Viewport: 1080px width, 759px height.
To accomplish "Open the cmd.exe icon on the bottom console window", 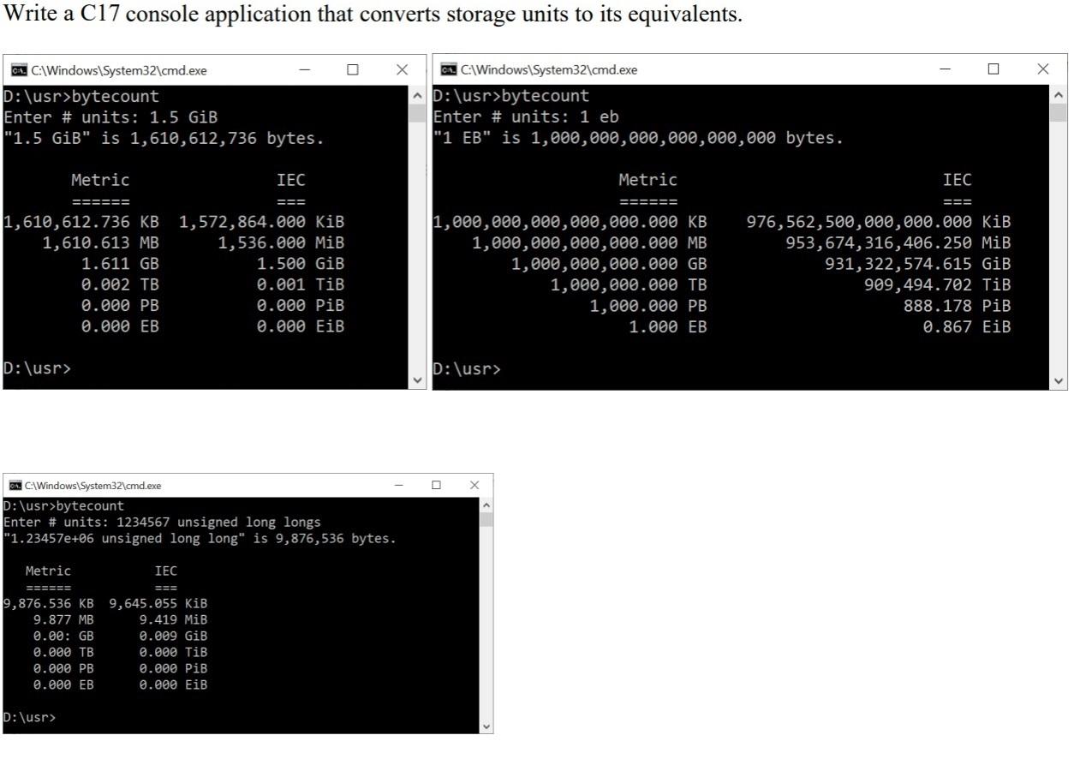I will coord(14,485).
